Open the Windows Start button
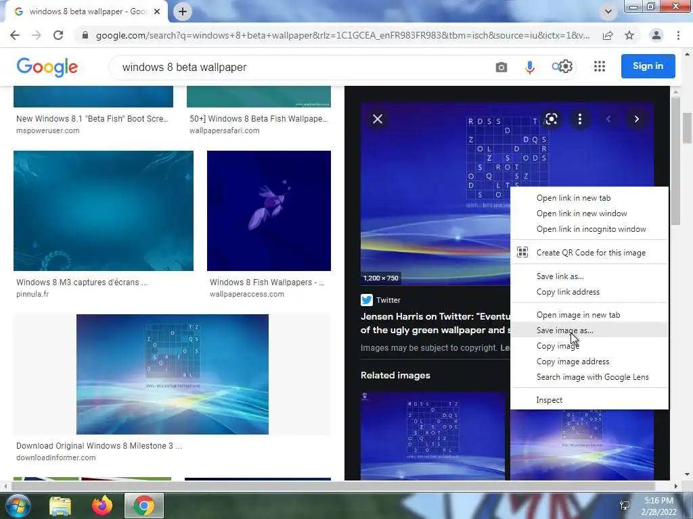The image size is (693, 519). click(17, 505)
